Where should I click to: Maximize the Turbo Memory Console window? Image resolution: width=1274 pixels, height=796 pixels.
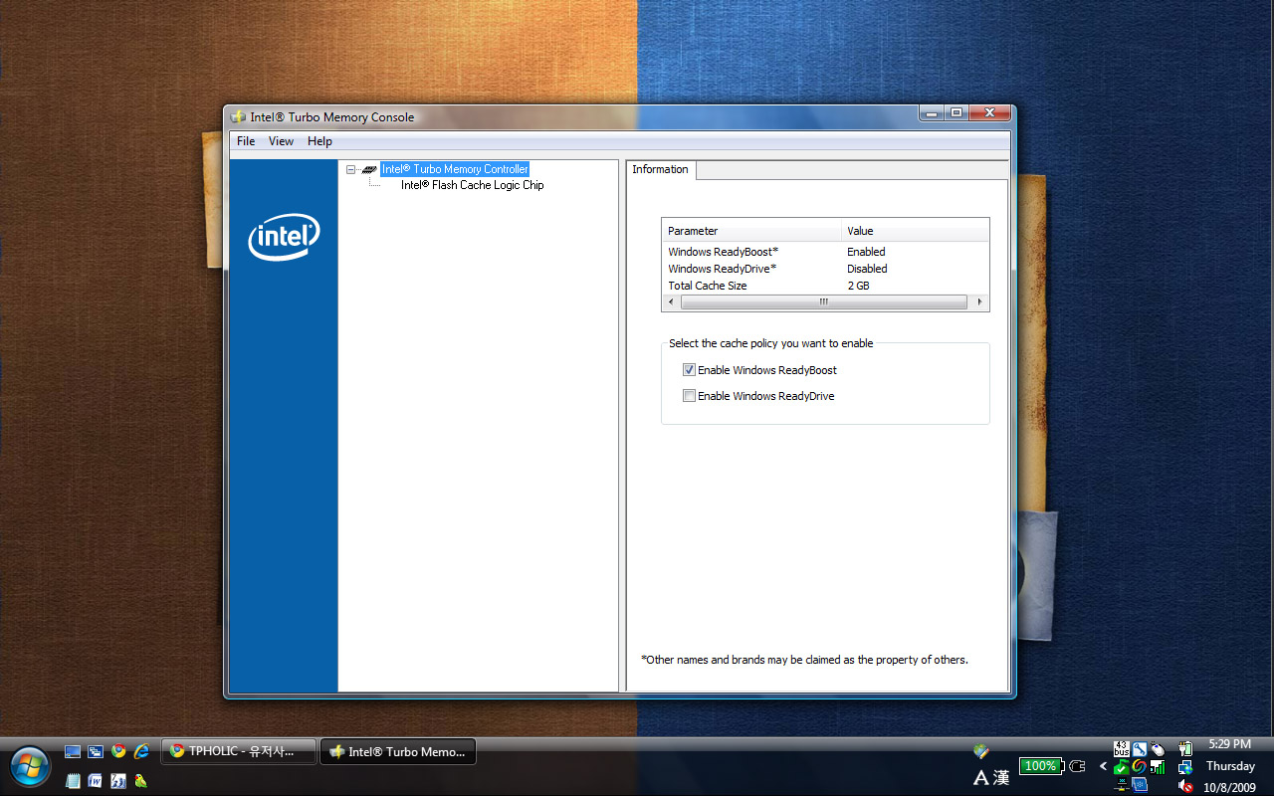955,113
